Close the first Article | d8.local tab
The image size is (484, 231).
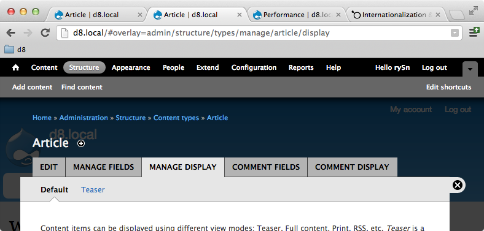tap(140, 15)
